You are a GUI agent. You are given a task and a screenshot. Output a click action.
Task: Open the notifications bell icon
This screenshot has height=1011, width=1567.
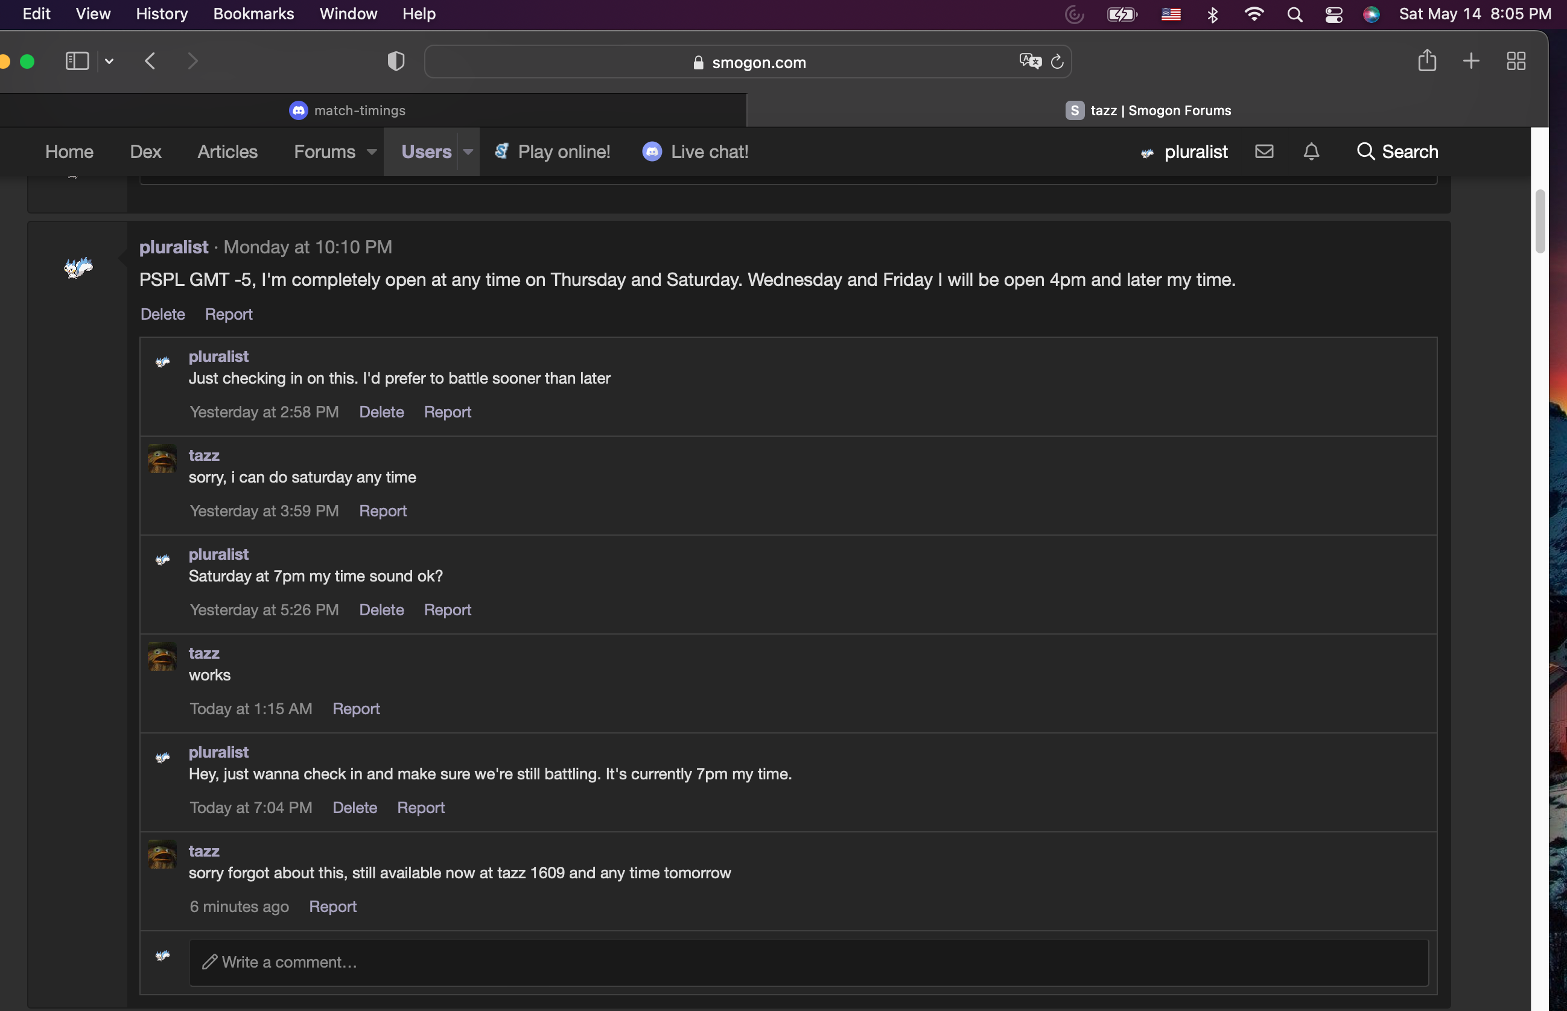(1311, 151)
